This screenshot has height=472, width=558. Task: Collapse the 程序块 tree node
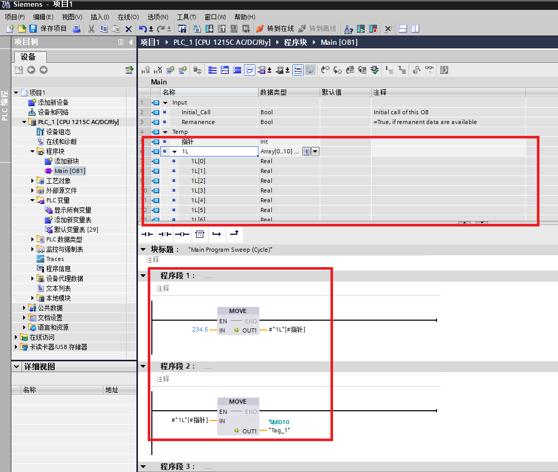(x=32, y=151)
